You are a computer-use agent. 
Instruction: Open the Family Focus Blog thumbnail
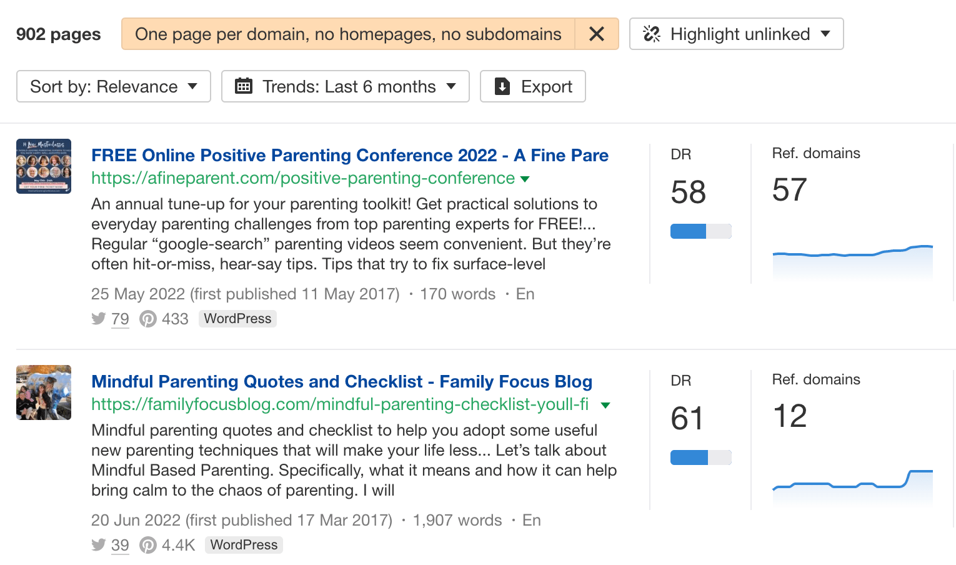[44, 392]
